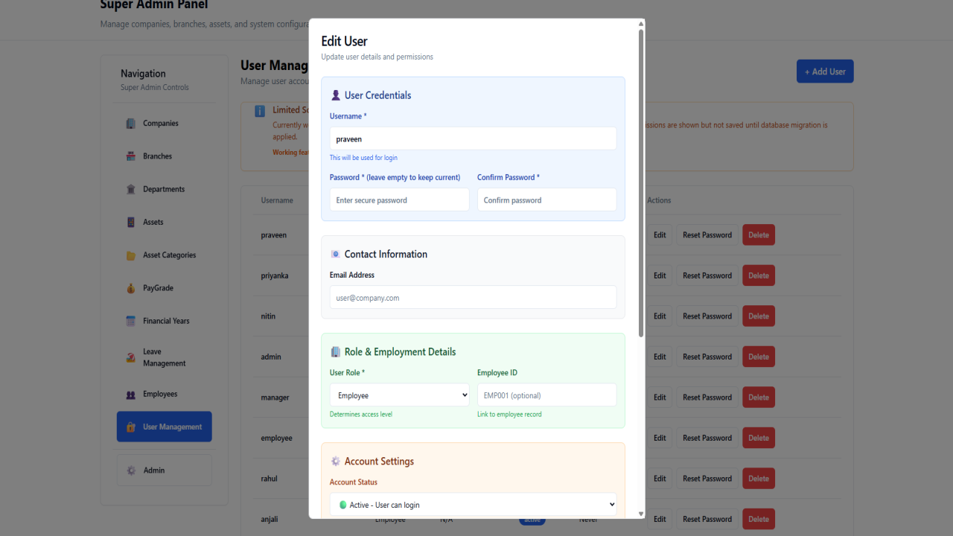953x536 pixels.
Task: Open the Employees menu item
Action: pyautogui.click(x=165, y=395)
